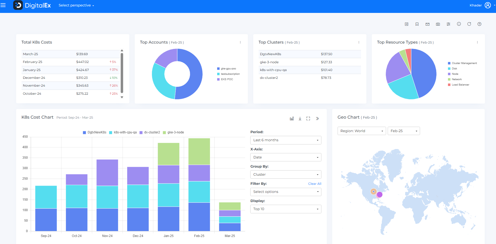
Task: Open the filter sliders settings icon
Action: pyautogui.click(x=448, y=24)
